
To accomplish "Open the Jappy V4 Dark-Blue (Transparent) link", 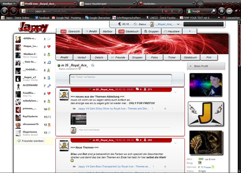I will [114, 166].
